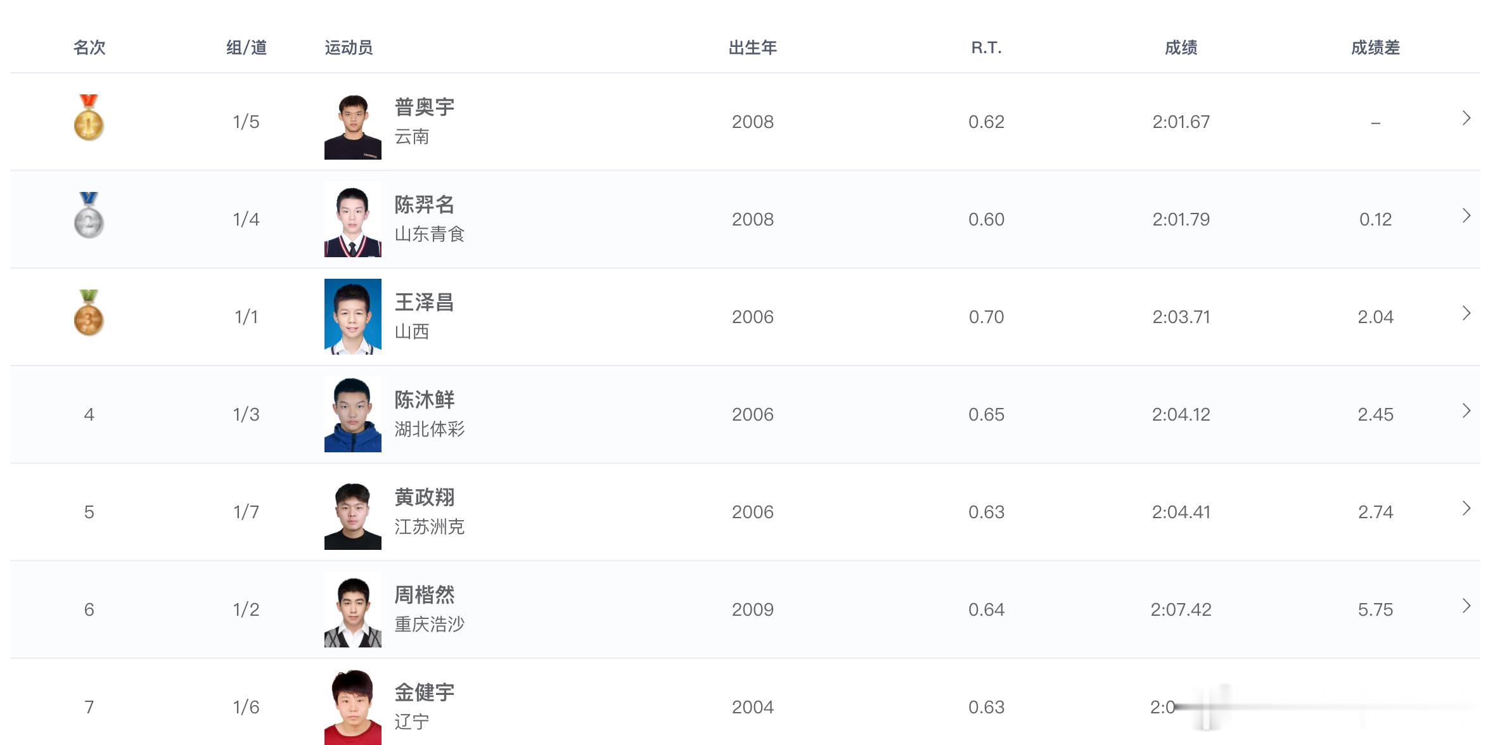Click result time 2:07.42

pyautogui.click(x=1181, y=609)
